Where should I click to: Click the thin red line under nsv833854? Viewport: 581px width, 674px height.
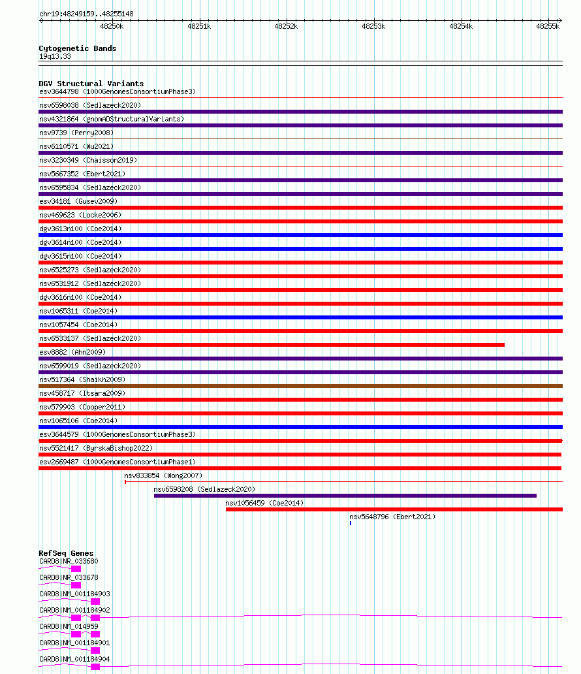coord(344,482)
